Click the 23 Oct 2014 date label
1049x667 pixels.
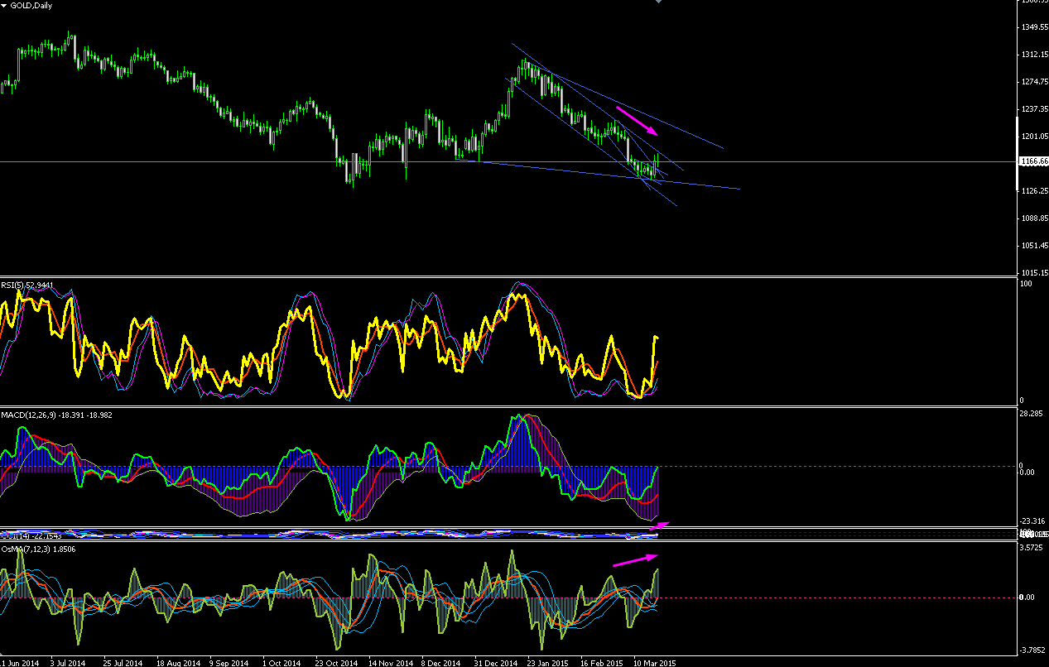click(337, 663)
